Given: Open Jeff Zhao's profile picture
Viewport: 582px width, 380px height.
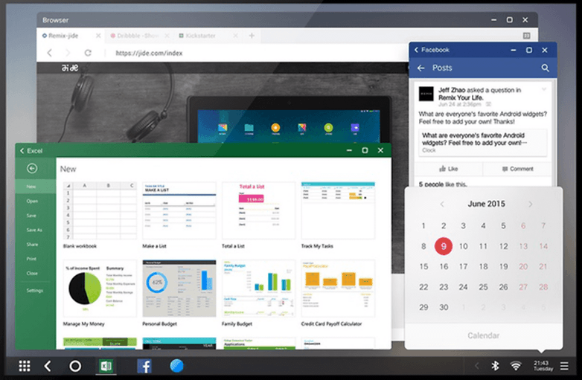Looking at the screenshot, I should tap(426, 94).
